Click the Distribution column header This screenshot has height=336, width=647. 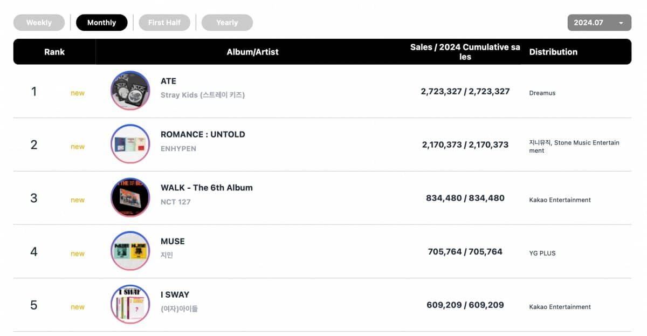tap(553, 52)
